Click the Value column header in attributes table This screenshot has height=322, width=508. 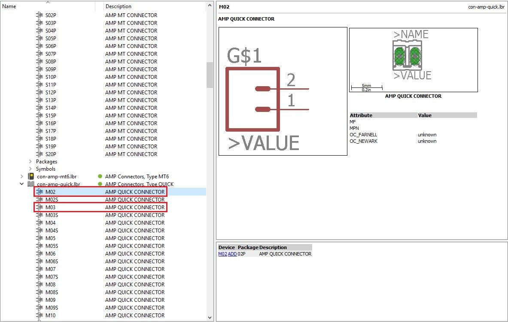coord(447,115)
